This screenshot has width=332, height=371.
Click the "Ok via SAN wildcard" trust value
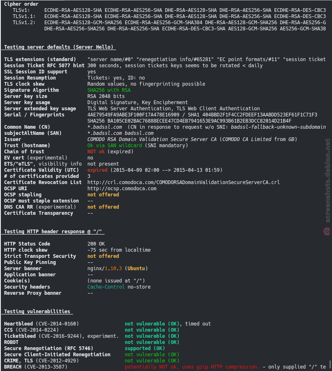click(114, 146)
